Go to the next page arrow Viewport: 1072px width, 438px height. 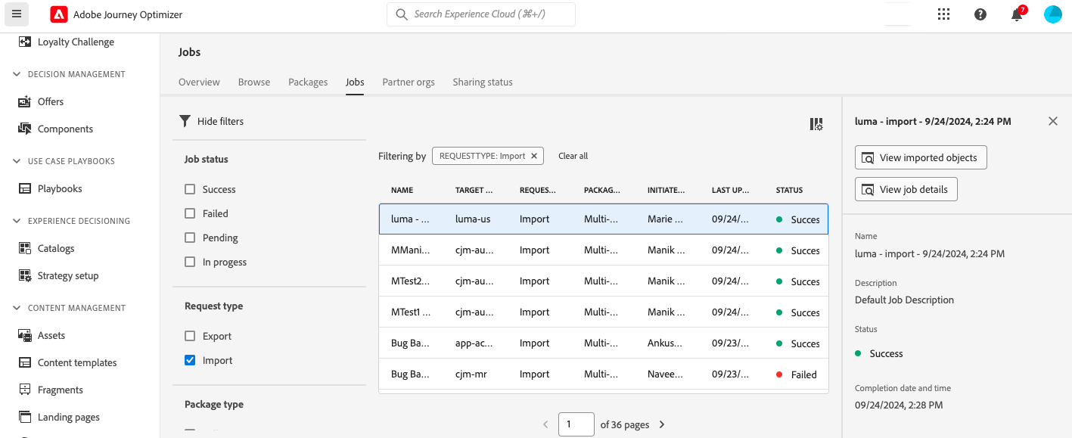(x=662, y=424)
